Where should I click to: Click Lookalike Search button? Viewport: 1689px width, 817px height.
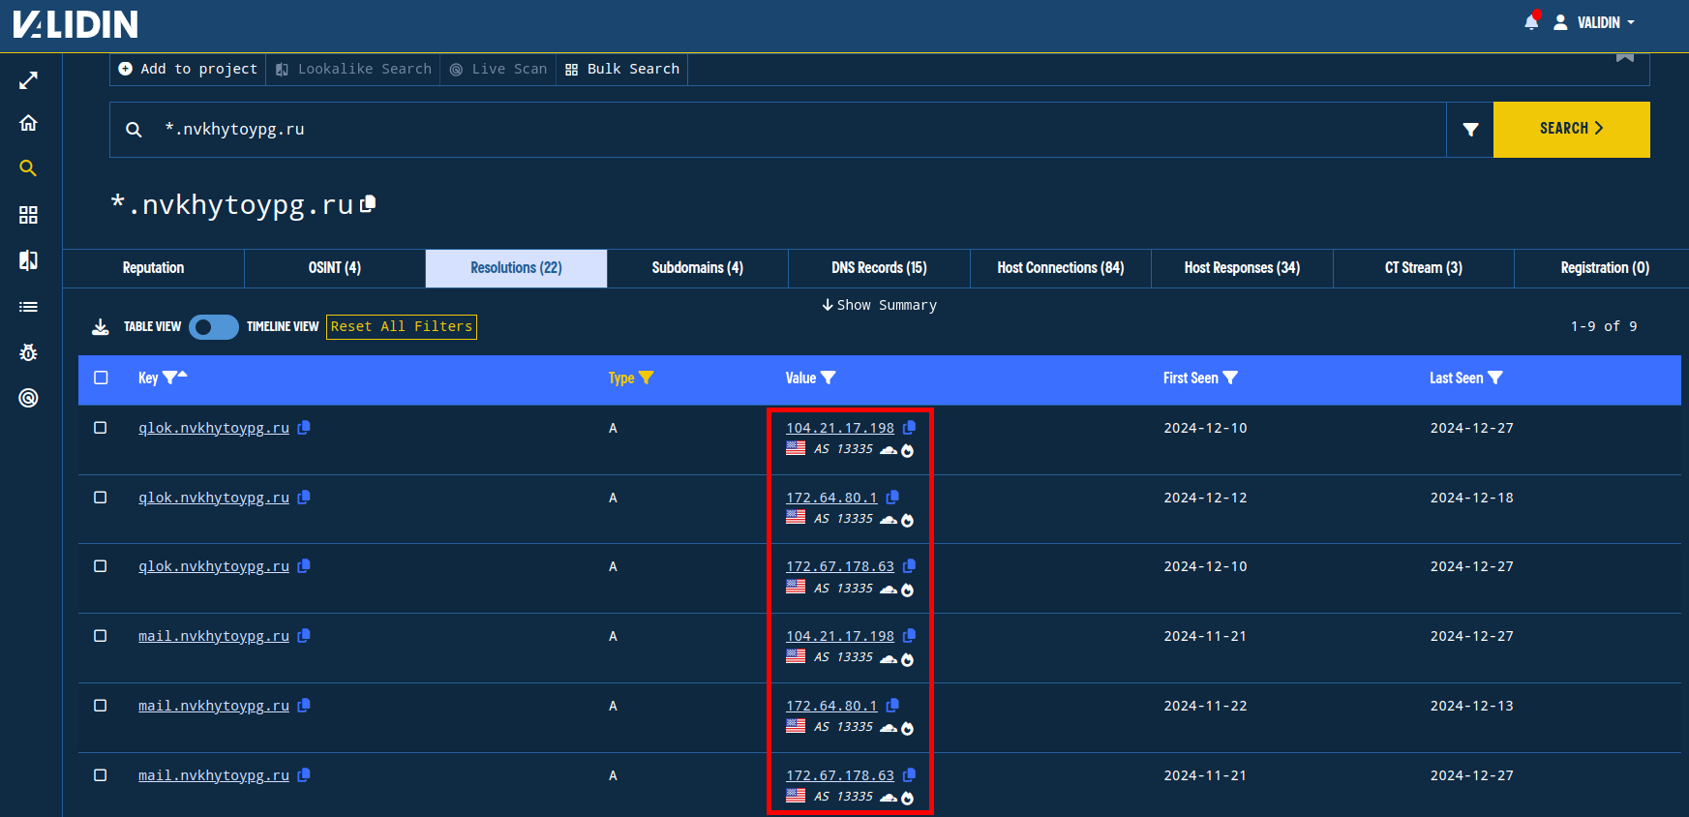tap(353, 69)
